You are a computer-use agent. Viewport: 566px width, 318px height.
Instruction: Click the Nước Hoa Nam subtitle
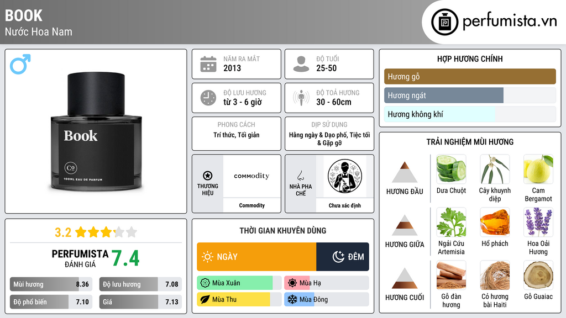39,31
